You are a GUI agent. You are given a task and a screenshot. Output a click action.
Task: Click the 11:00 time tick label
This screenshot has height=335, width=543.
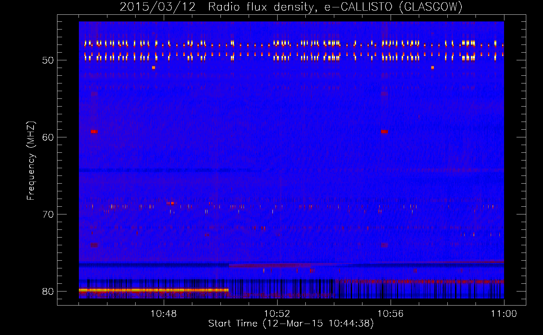pos(504,314)
